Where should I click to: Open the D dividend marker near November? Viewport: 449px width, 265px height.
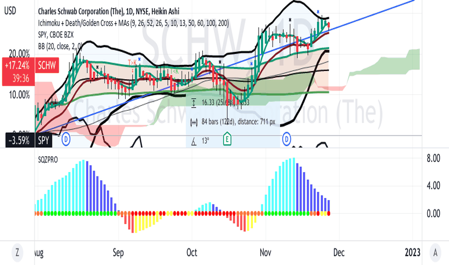tap(287, 140)
